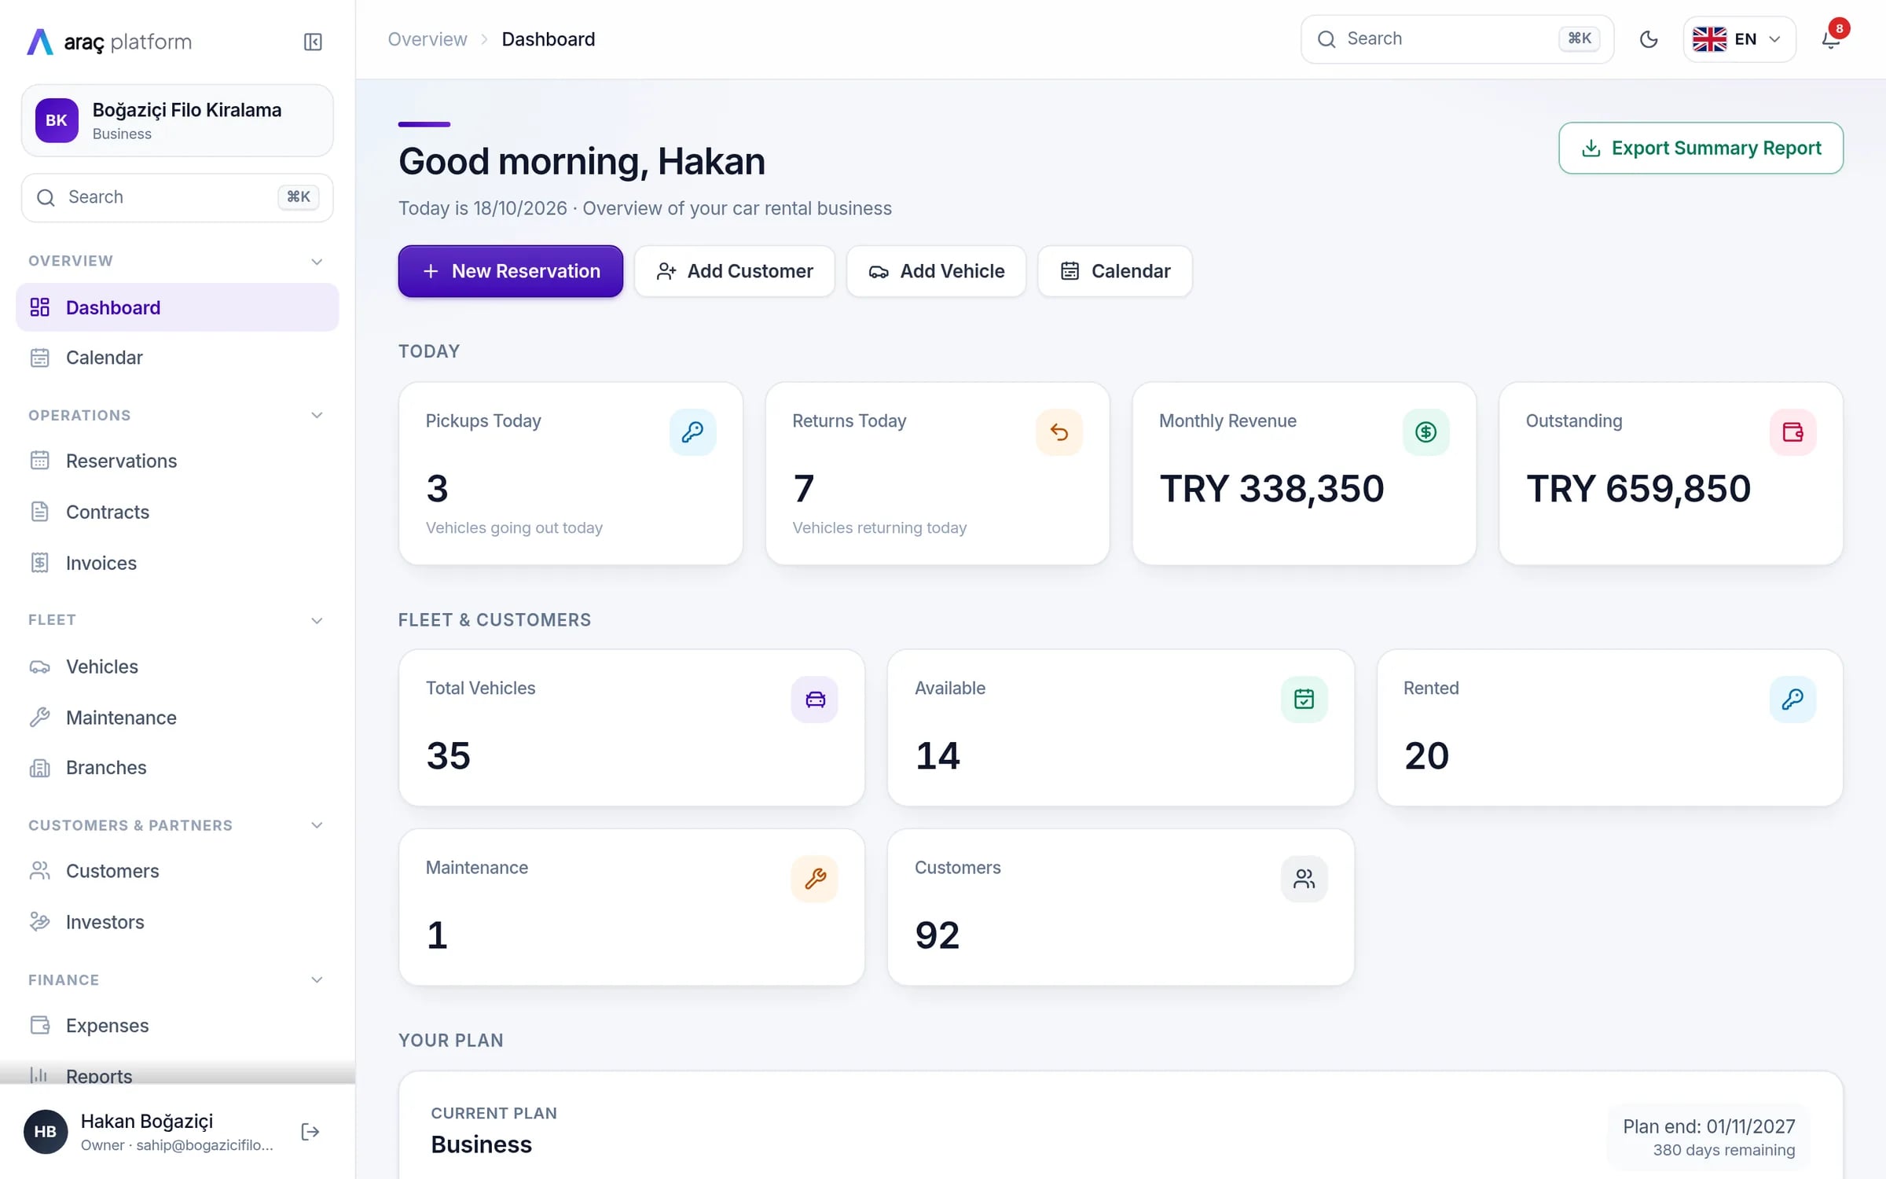The height and width of the screenshot is (1179, 1886).
Task: Collapse the FINANCE sidebar section
Action: click(x=177, y=980)
